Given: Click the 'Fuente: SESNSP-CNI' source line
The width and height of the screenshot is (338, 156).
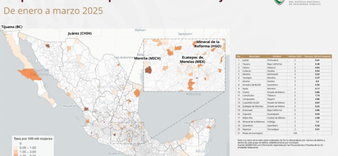Looking at the screenshot, I should [280, 146].
